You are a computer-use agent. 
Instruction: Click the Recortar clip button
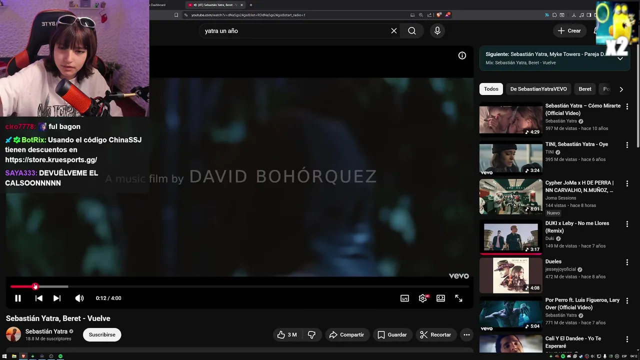(x=435, y=334)
